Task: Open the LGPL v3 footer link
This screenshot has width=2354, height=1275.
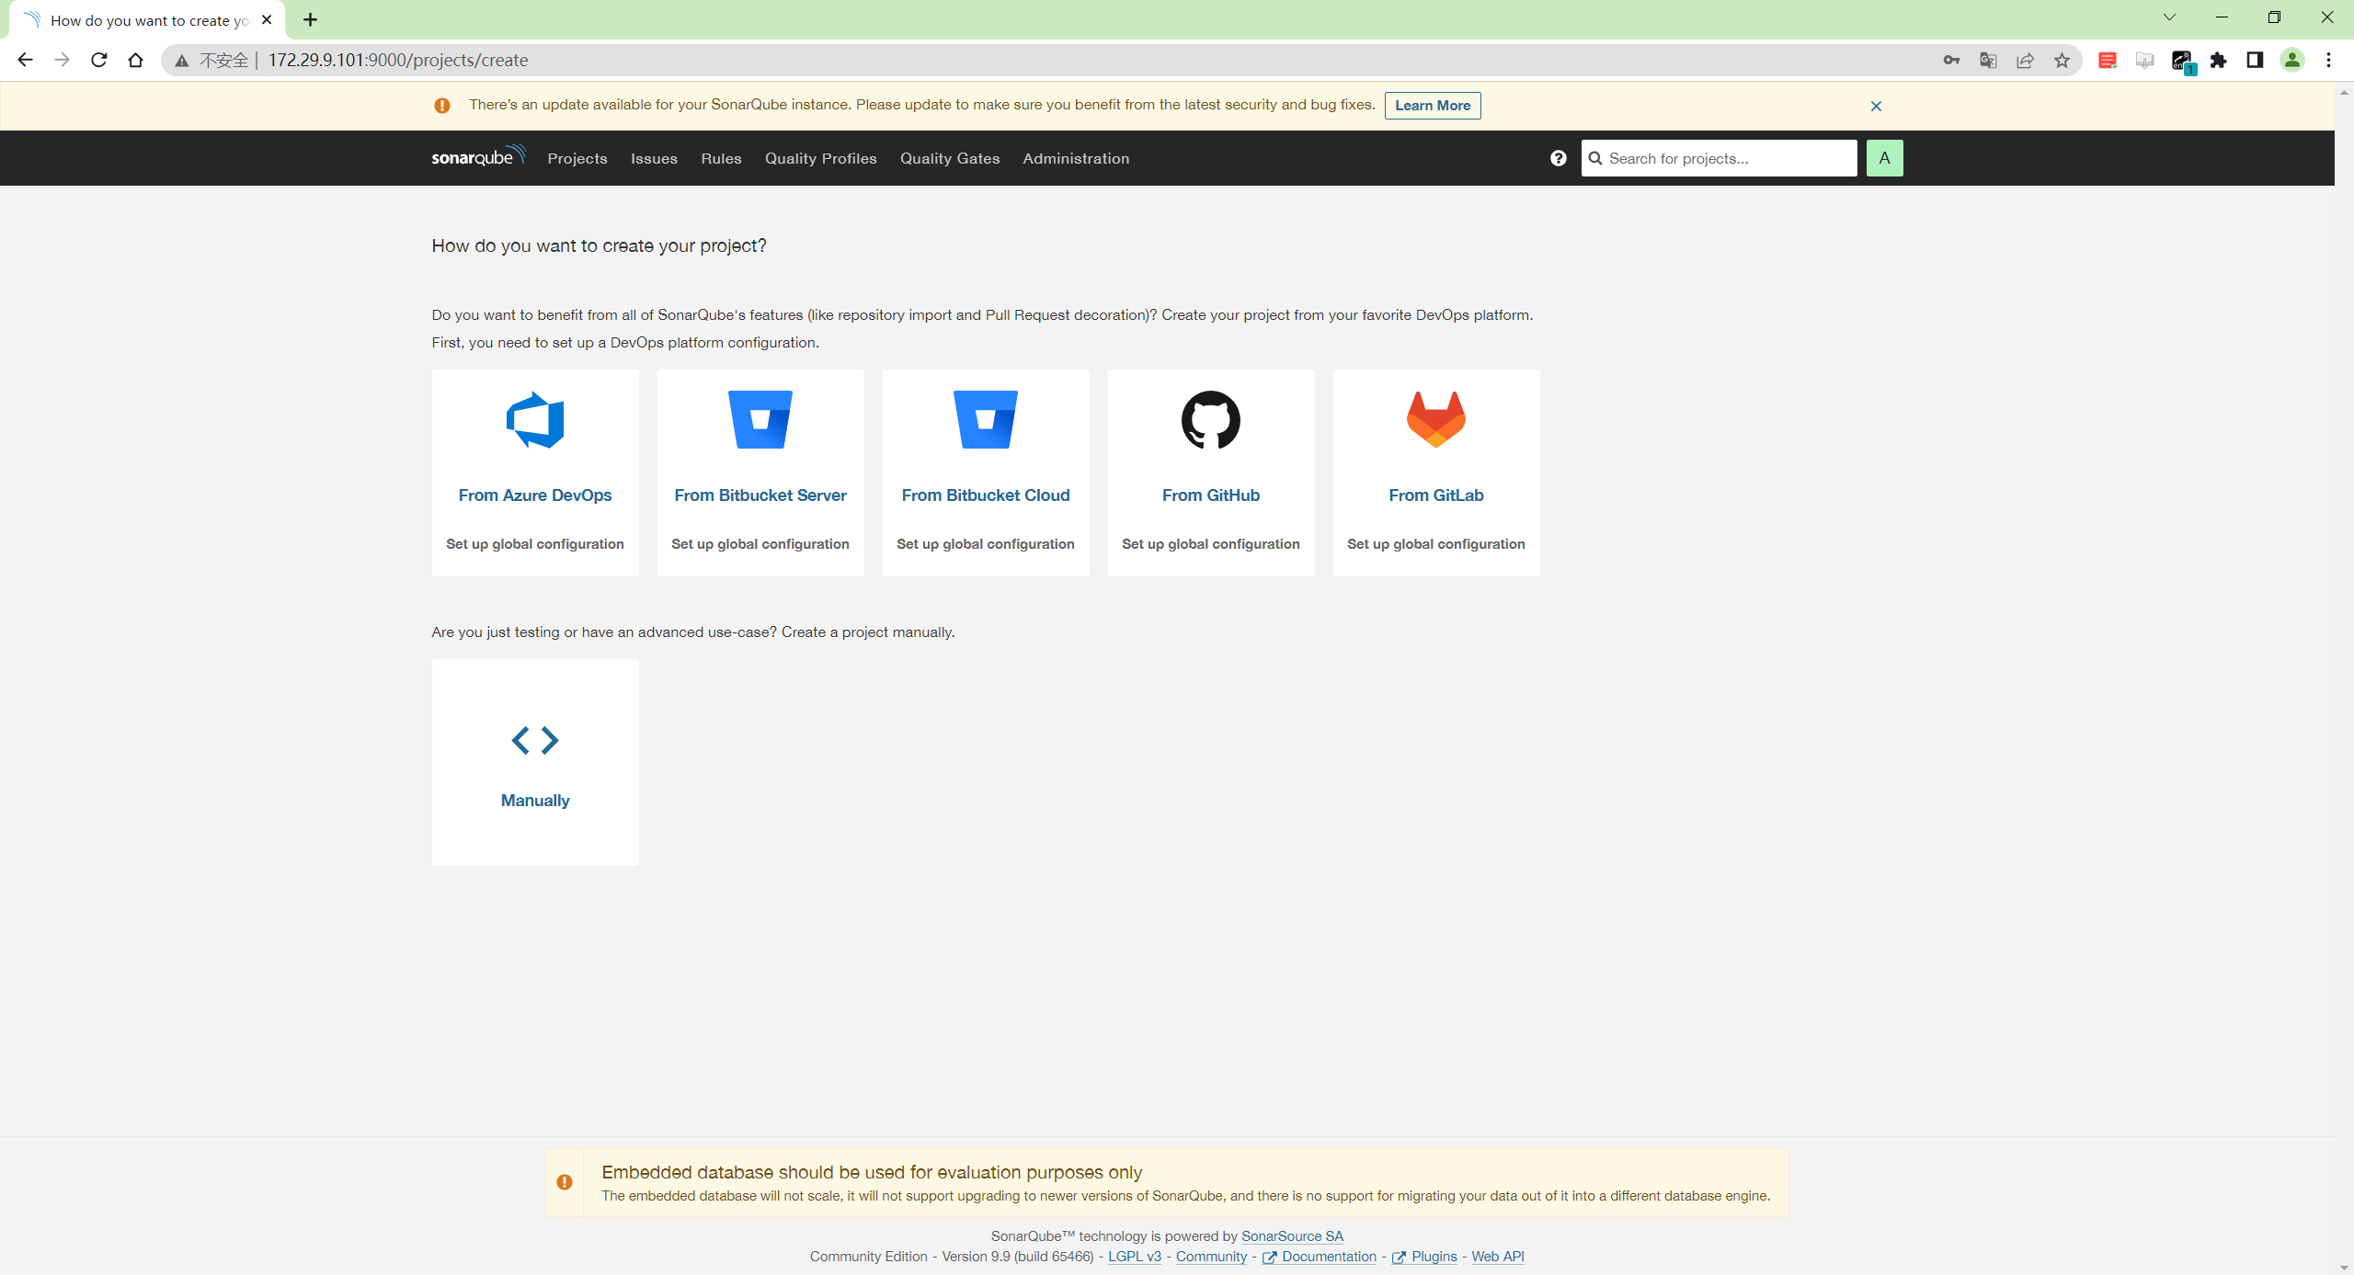Action: point(1134,1256)
